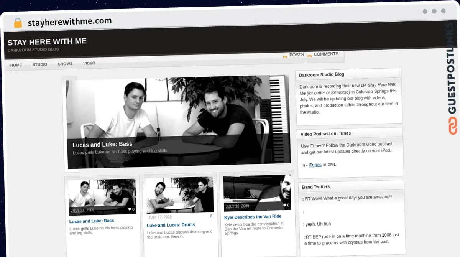Image resolution: width=460 pixels, height=257 pixels.
Task: Click the iTunes podcast link
Action: pyautogui.click(x=315, y=165)
